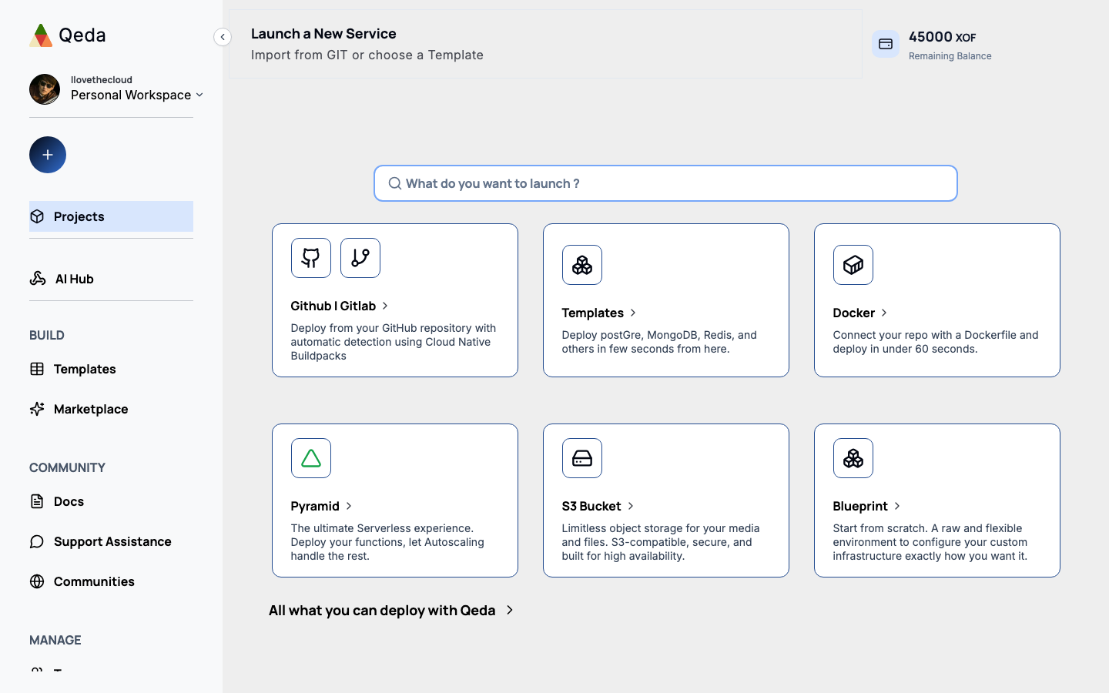Open the S3 Bucket card title

(x=591, y=506)
